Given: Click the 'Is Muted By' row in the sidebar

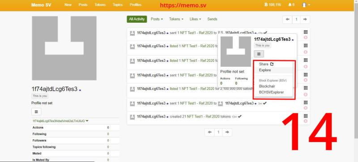Looking at the screenshot, I should 75,160.
